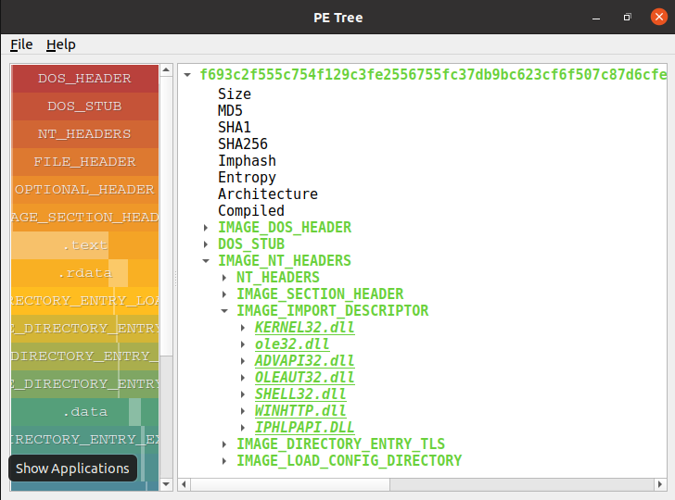Select the .text section map region
The image size is (675, 500).
point(84,245)
